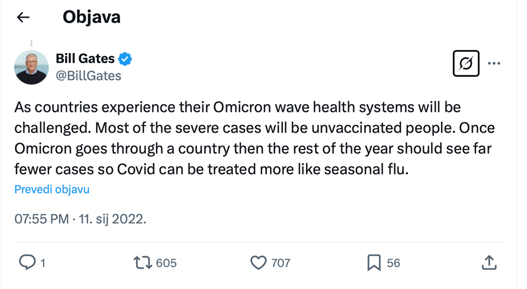Screen dimensions: 527x289
Task: Click the 56 bookmarks count
Action: [394, 263]
